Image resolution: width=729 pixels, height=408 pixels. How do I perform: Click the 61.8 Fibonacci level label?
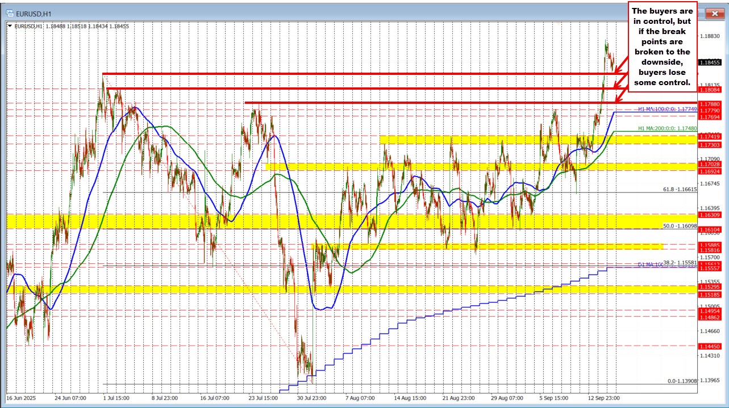680,189
